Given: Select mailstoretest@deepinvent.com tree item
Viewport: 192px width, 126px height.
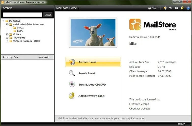Looking at the screenshot, I should coord(29,24).
